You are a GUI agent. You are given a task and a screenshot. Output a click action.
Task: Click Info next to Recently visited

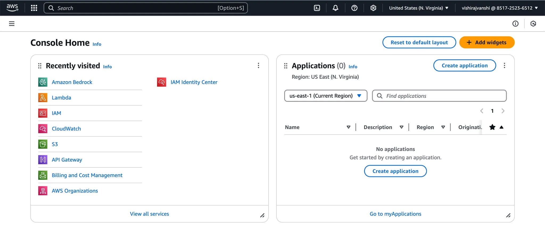tap(108, 67)
